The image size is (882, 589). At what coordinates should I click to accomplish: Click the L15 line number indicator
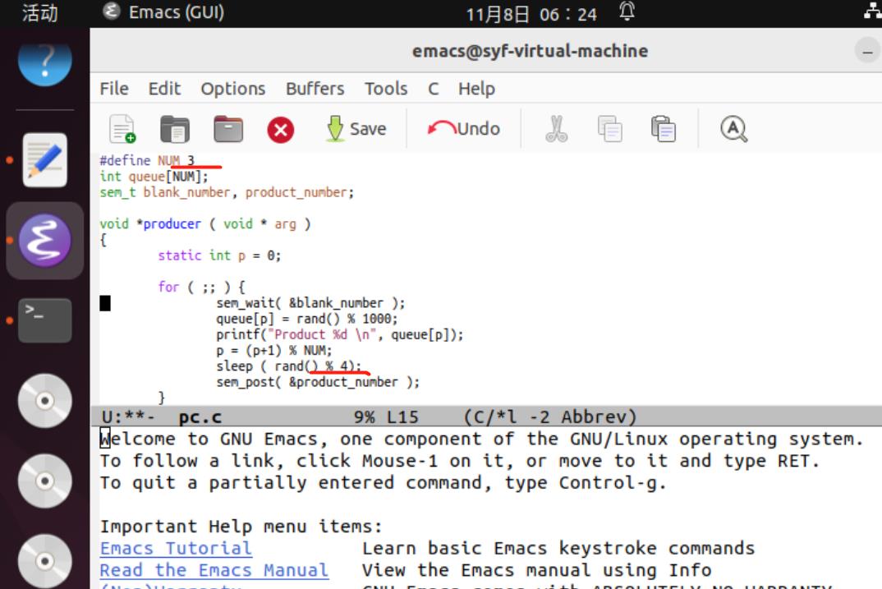[402, 416]
